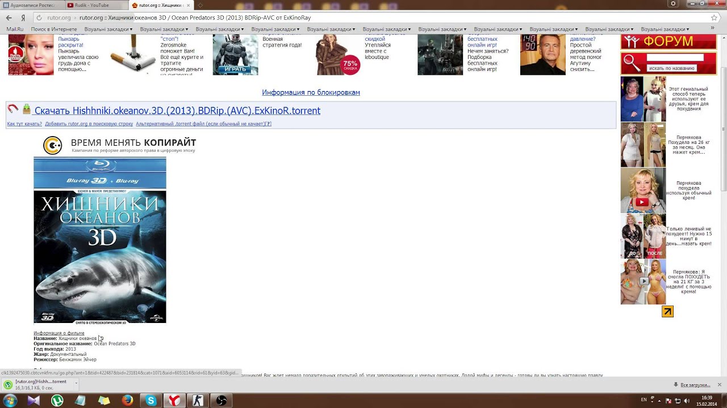The width and height of the screenshot is (727, 408).
Task: Open OBS from taskbar
Action: pos(222,401)
